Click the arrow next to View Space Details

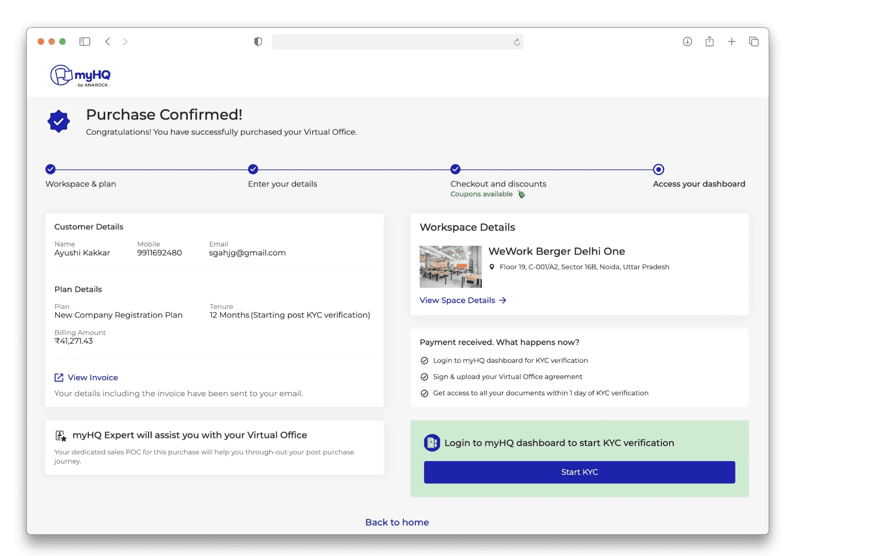point(502,300)
